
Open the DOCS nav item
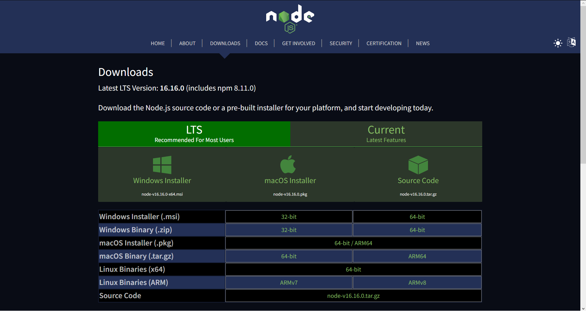261,43
